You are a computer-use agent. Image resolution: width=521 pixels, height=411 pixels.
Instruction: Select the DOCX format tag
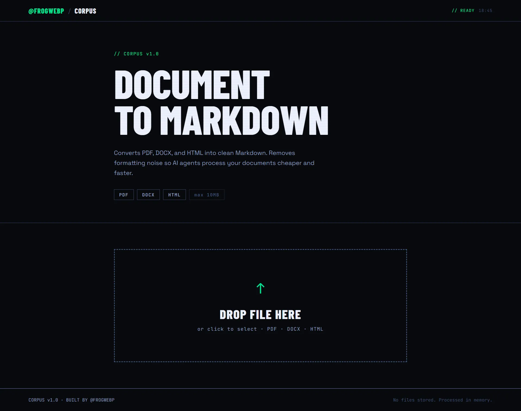tap(148, 195)
